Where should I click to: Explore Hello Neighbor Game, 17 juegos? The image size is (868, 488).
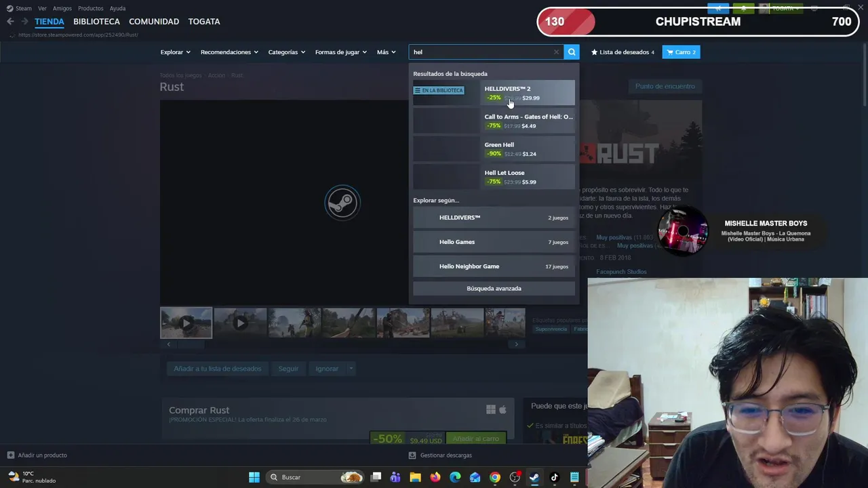tap(494, 266)
